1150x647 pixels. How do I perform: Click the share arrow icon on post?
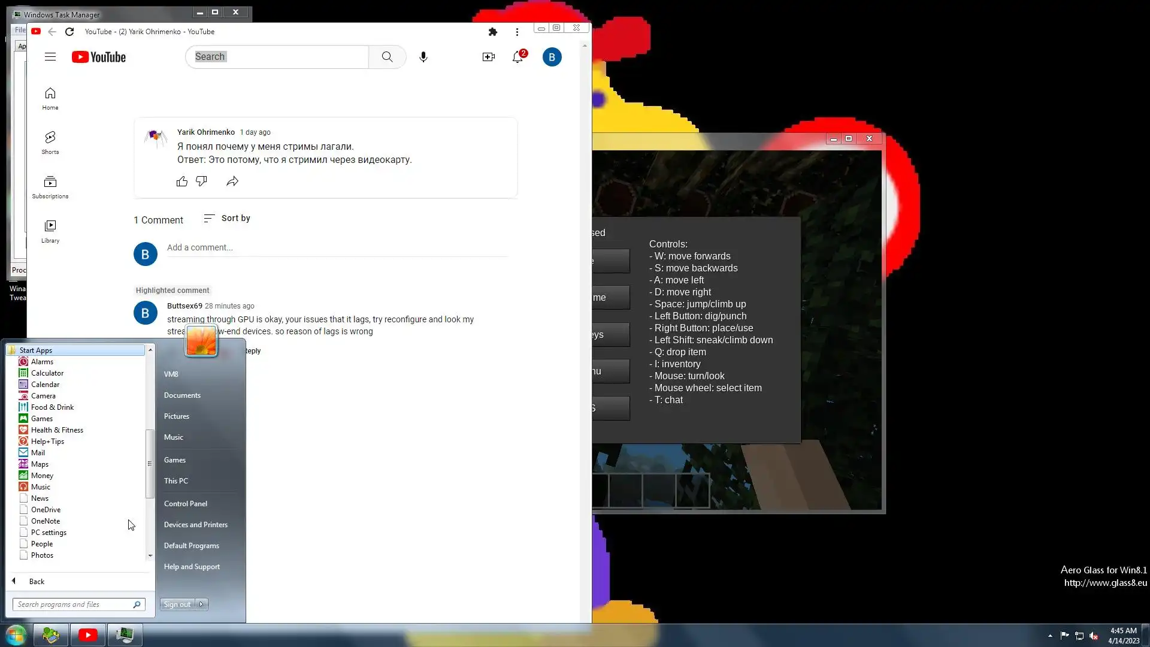[x=232, y=182]
